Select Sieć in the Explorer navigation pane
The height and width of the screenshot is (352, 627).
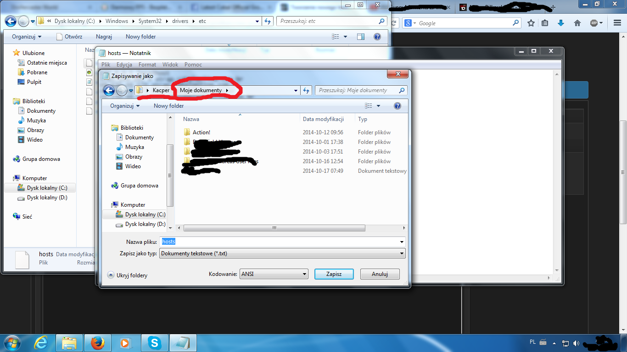tap(22, 216)
